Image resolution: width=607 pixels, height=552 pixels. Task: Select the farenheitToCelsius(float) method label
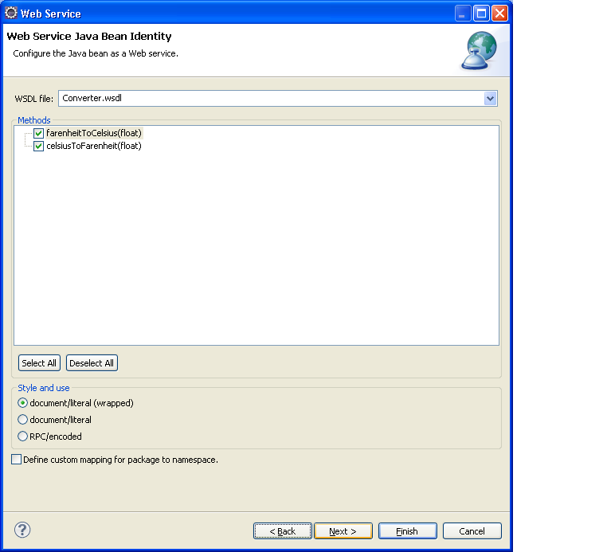click(x=94, y=133)
